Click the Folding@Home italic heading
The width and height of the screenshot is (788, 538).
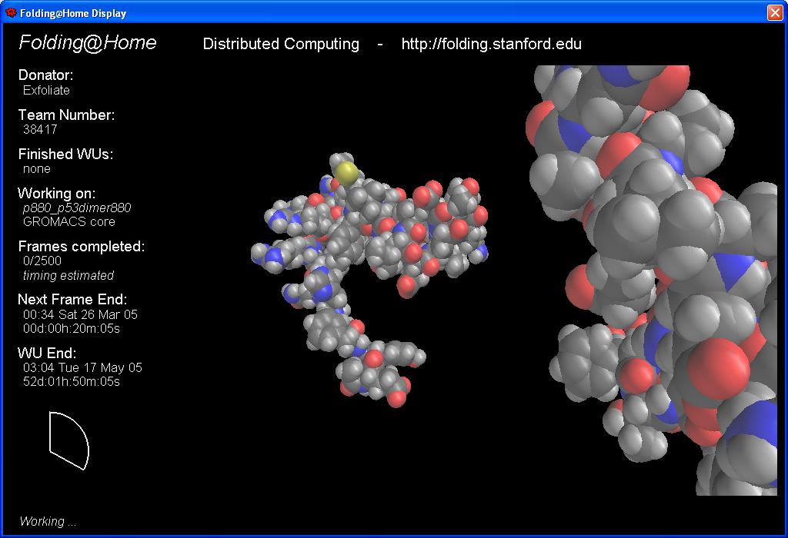click(88, 43)
